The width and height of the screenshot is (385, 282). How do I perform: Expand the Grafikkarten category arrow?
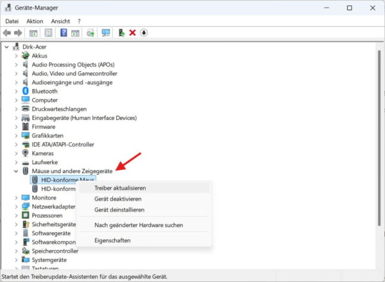click(x=16, y=135)
